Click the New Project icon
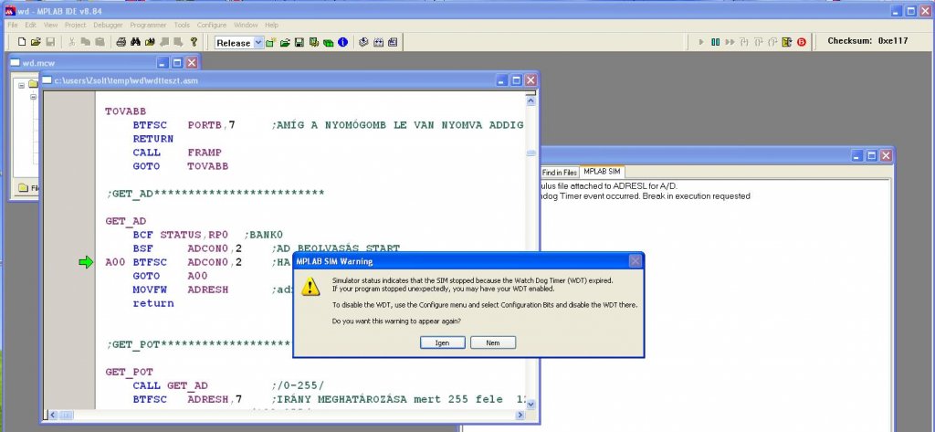 click(270, 42)
